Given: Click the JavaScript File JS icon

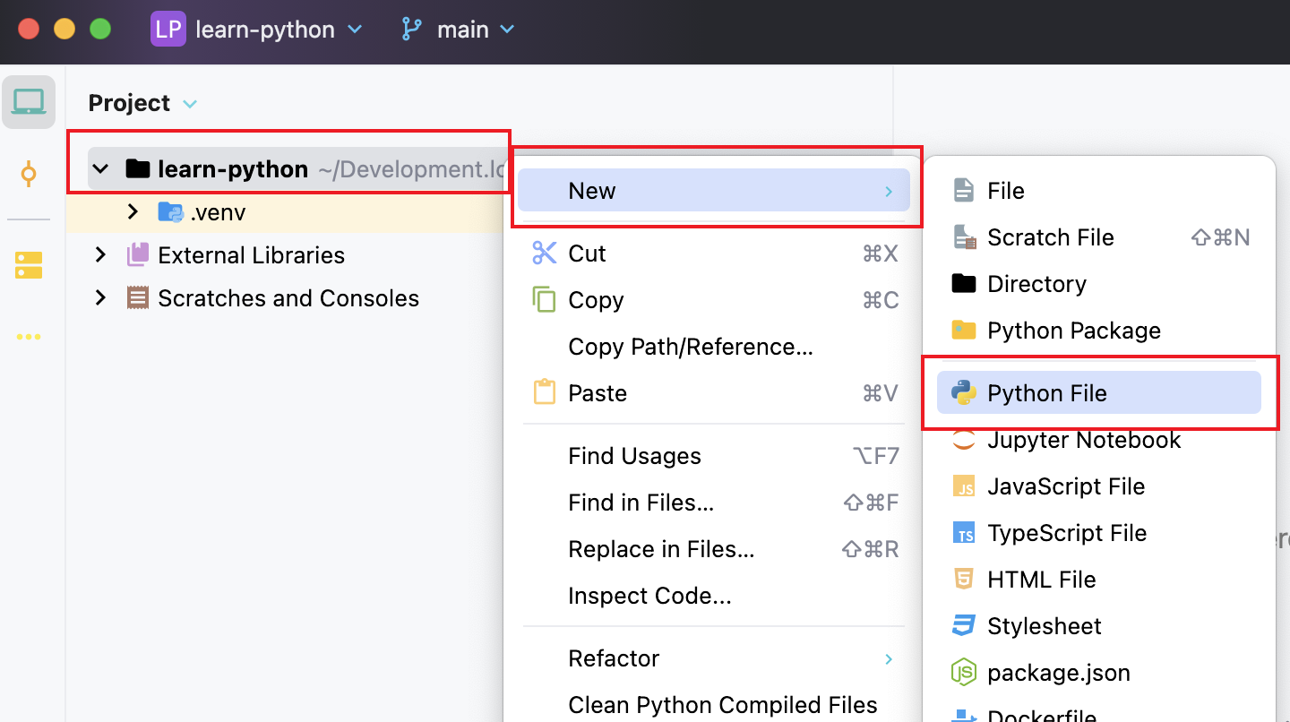Looking at the screenshot, I should click(964, 486).
